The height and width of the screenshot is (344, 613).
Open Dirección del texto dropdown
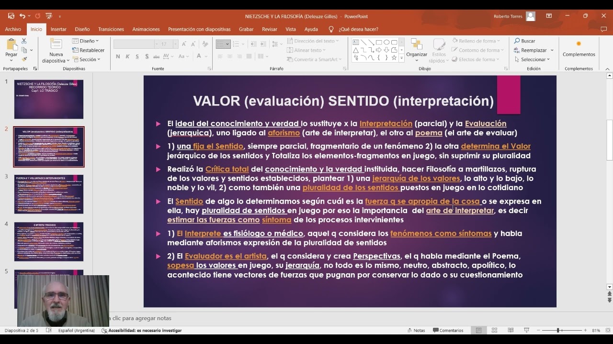click(313, 41)
